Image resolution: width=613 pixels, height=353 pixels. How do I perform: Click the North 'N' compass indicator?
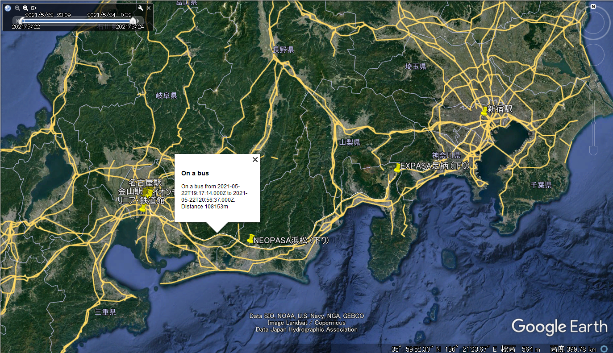pos(593,6)
